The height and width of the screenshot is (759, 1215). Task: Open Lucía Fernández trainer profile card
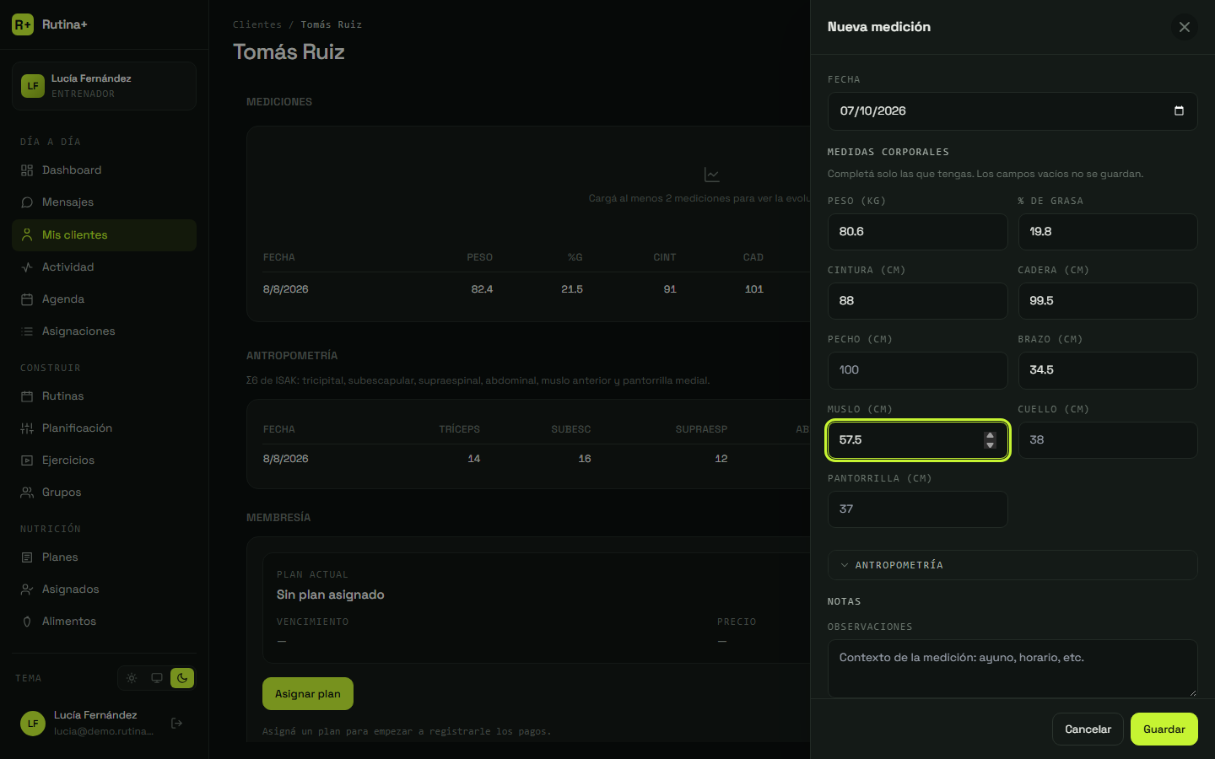pyautogui.click(x=105, y=86)
